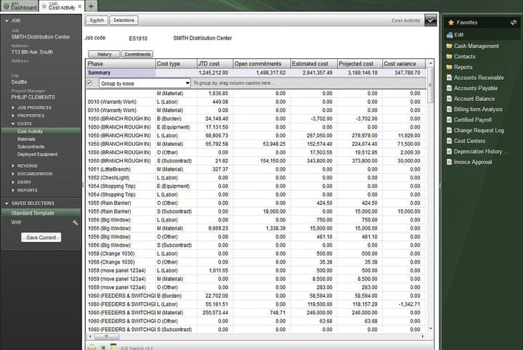Expand the ENTRY tree node
The image size is (523, 350).
pos(13,182)
